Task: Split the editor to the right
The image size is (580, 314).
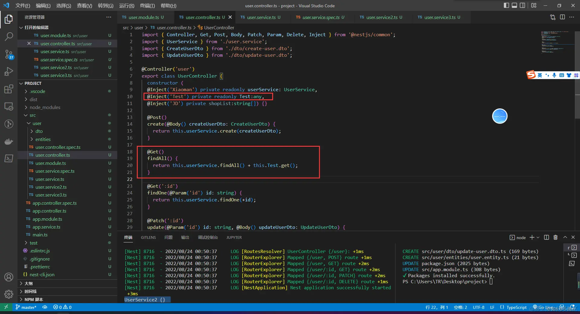Action: click(562, 17)
